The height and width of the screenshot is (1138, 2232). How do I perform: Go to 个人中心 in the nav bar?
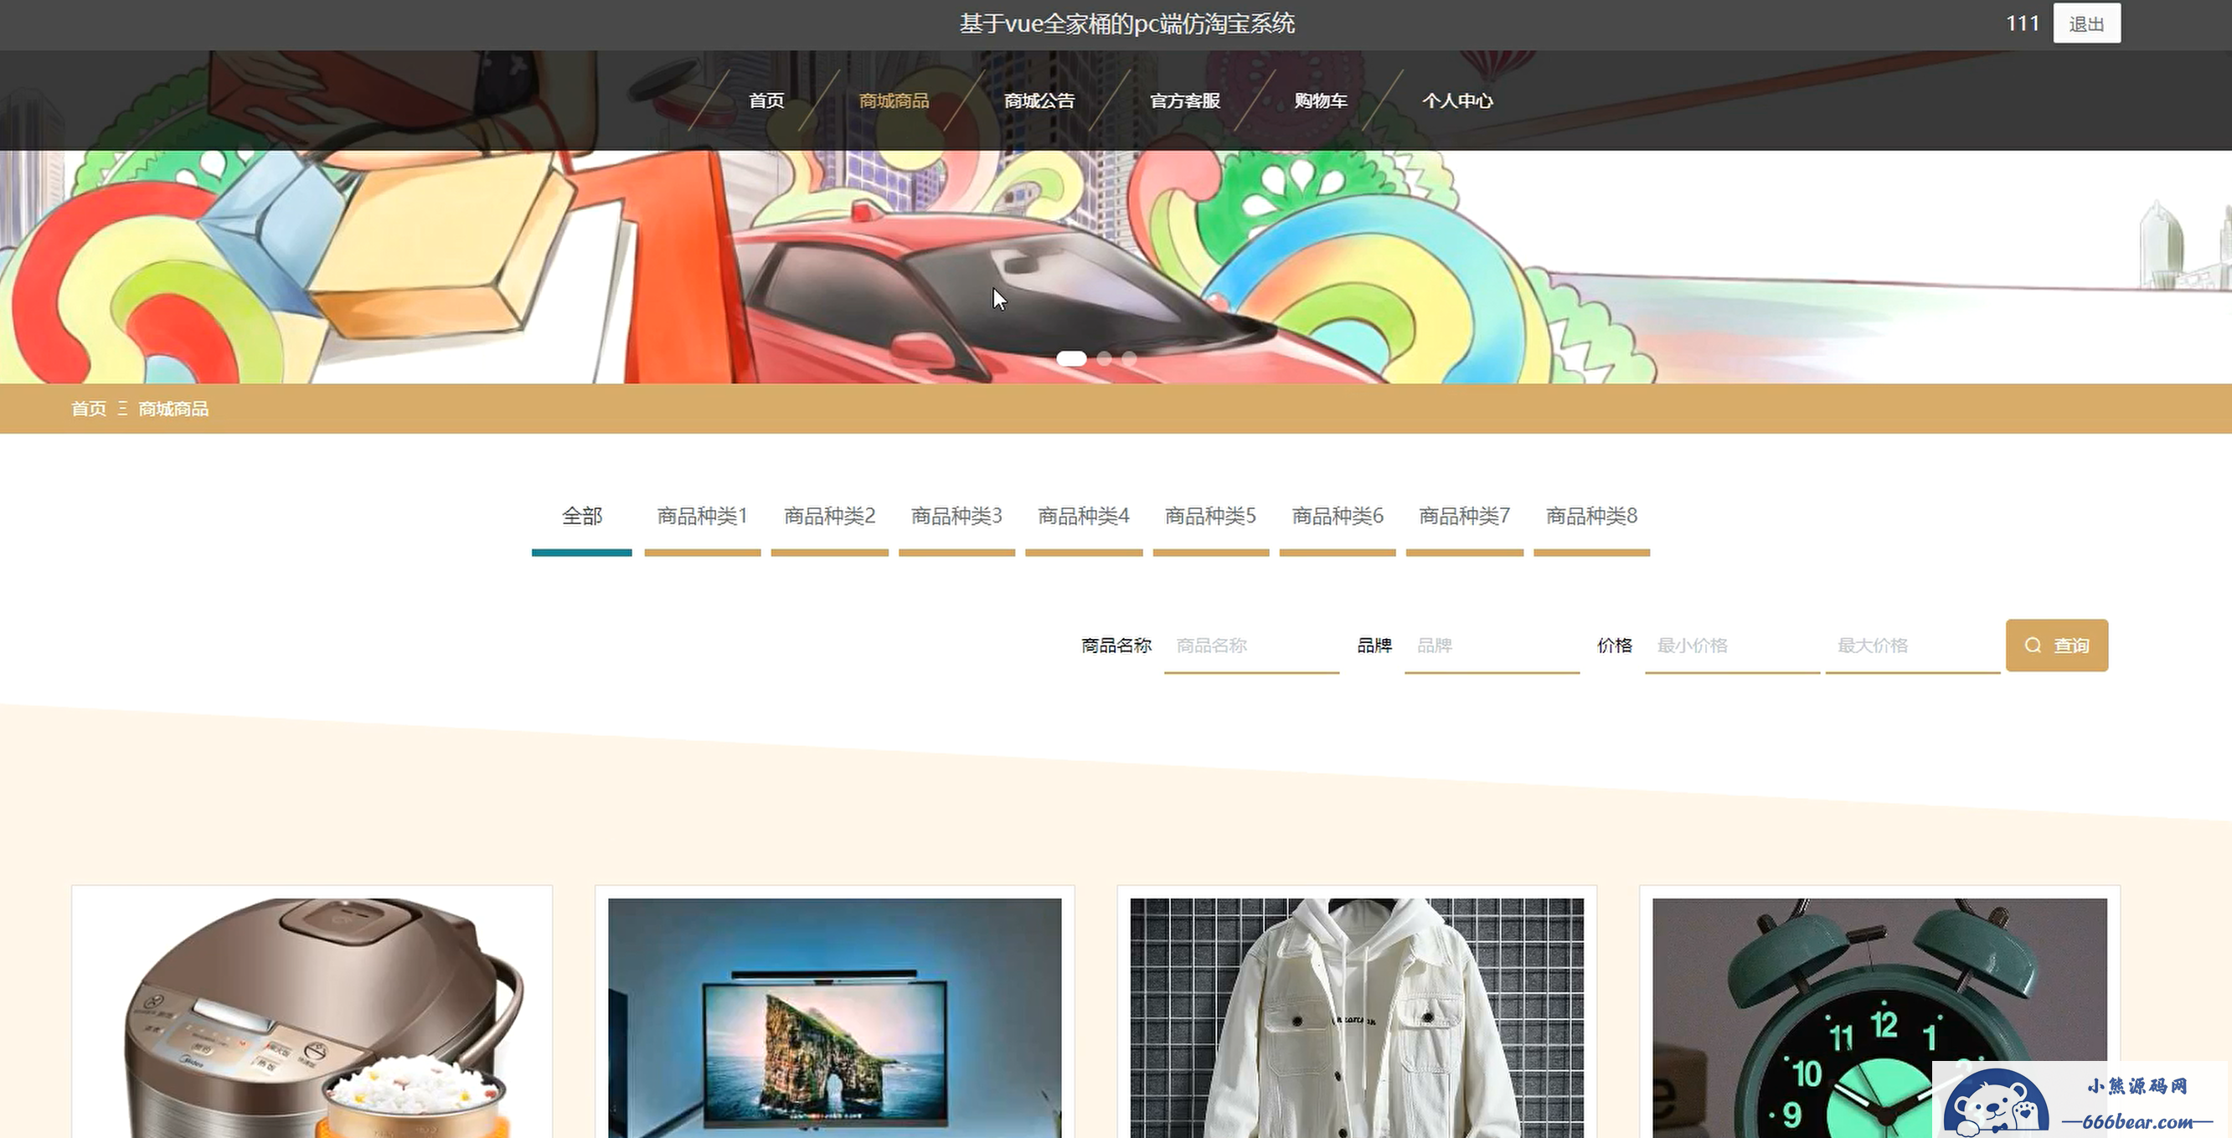click(1456, 100)
